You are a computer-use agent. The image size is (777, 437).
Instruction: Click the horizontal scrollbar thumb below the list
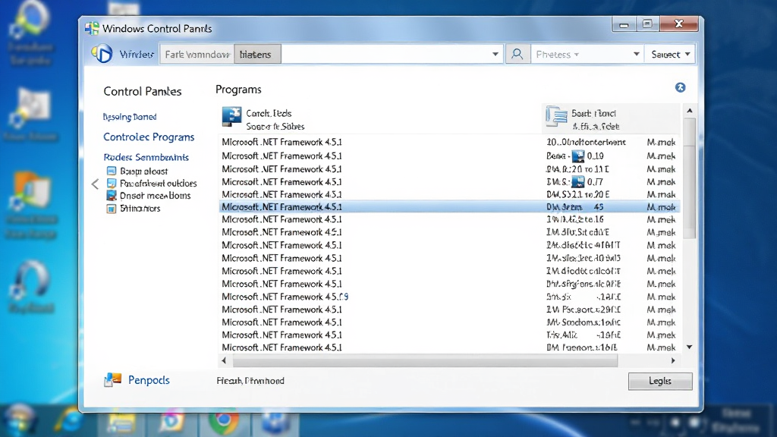pos(425,360)
